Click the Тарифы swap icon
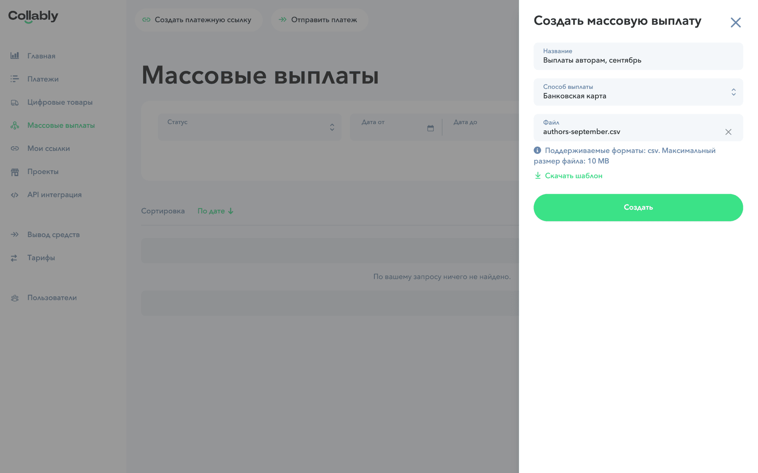 coord(15,258)
